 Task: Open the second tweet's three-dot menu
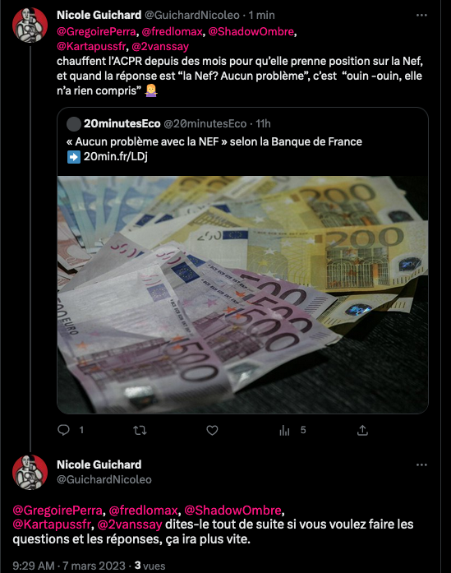[421, 464]
